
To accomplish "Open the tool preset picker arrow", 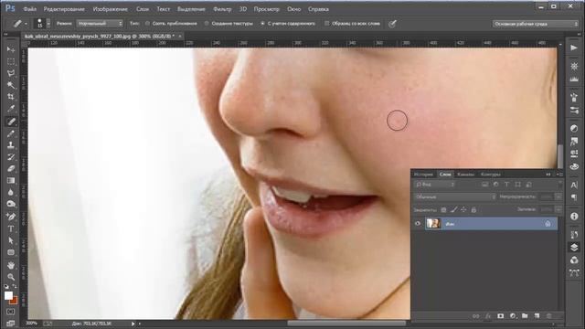I will tap(26, 24).
